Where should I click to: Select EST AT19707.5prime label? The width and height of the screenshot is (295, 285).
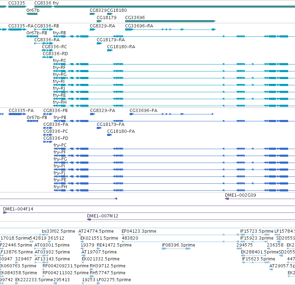99,252
